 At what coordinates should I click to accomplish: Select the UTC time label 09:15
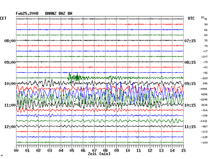[x=190, y=84]
